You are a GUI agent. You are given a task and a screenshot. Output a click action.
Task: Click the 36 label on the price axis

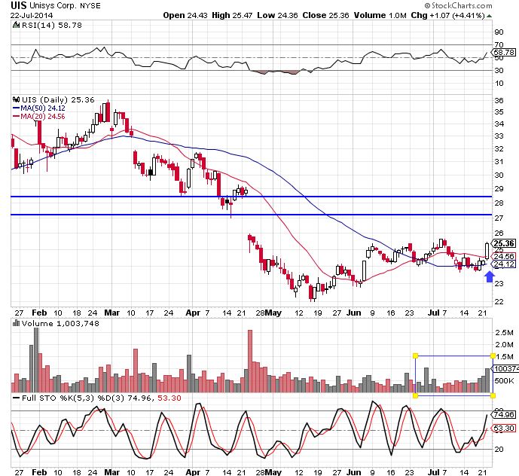pos(499,100)
